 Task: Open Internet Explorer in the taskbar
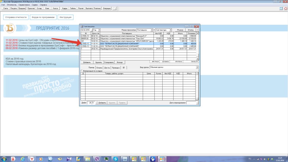tap(23, 159)
